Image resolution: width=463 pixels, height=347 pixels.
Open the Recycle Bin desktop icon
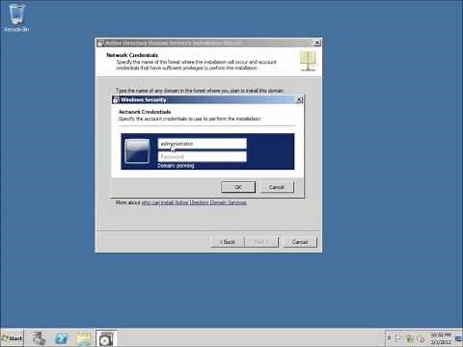point(16,17)
